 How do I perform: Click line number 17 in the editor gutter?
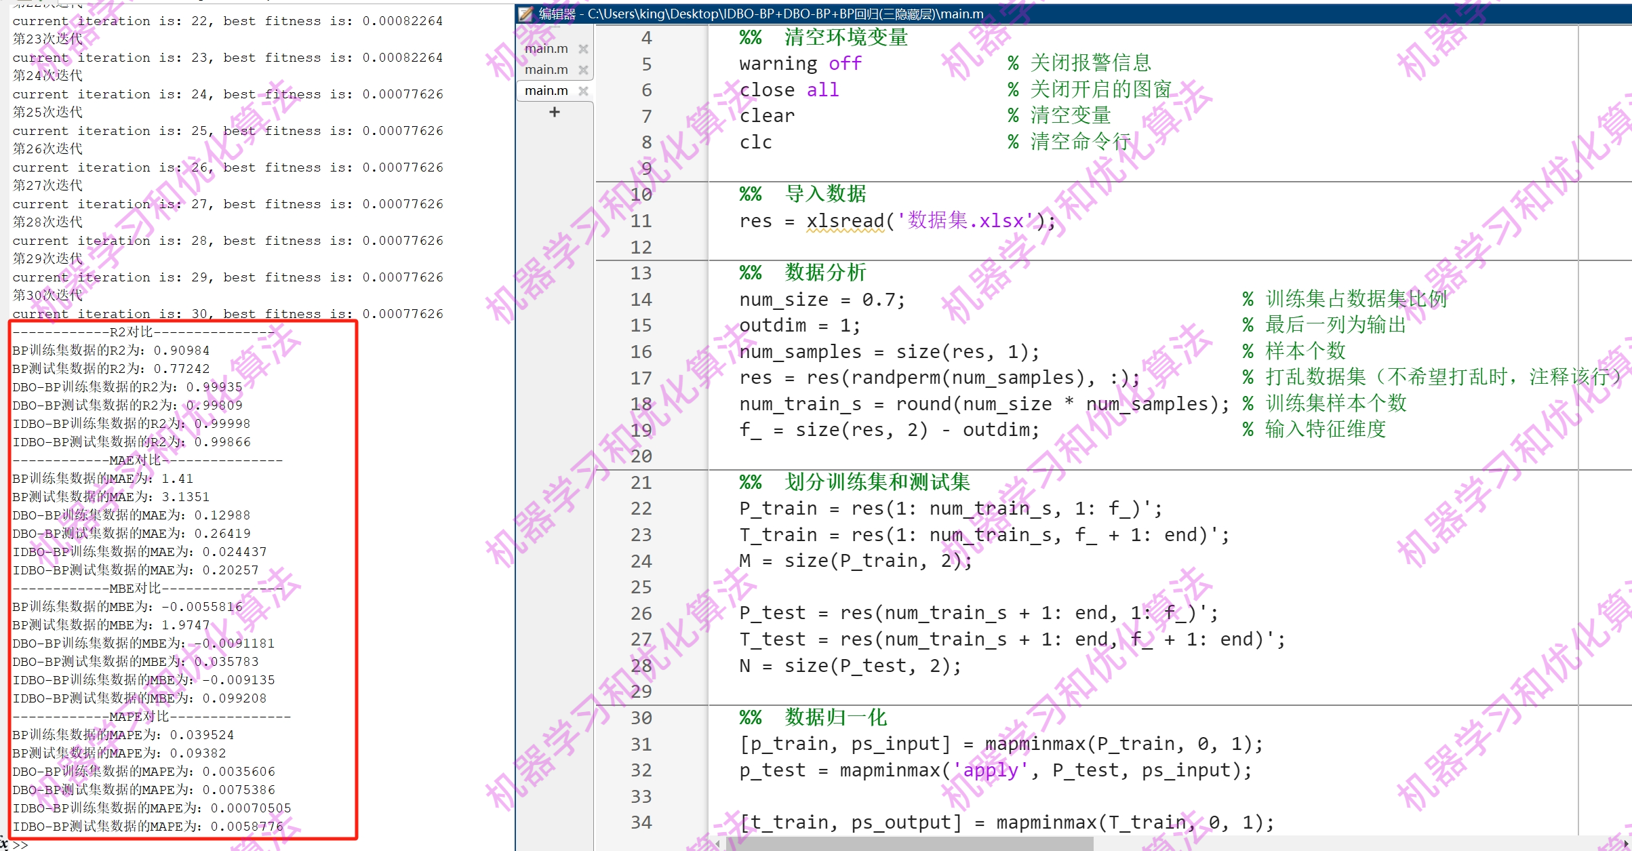coord(639,378)
